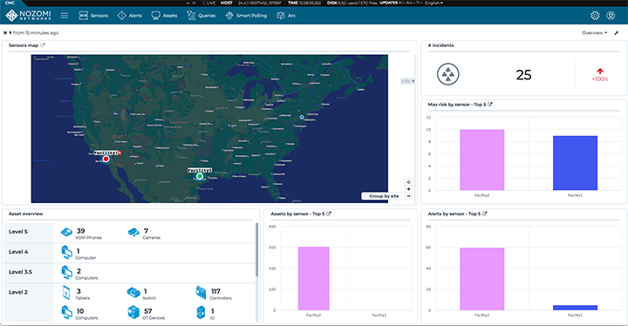
Task: Open the Overview dashboard dropdown
Action: [x=594, y=33]
